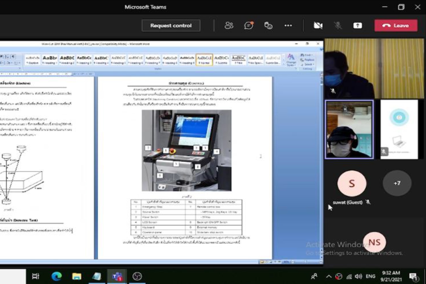Open the volume speaker tray icon
This screenshot has width=426, height=284.
coord(358,276)
